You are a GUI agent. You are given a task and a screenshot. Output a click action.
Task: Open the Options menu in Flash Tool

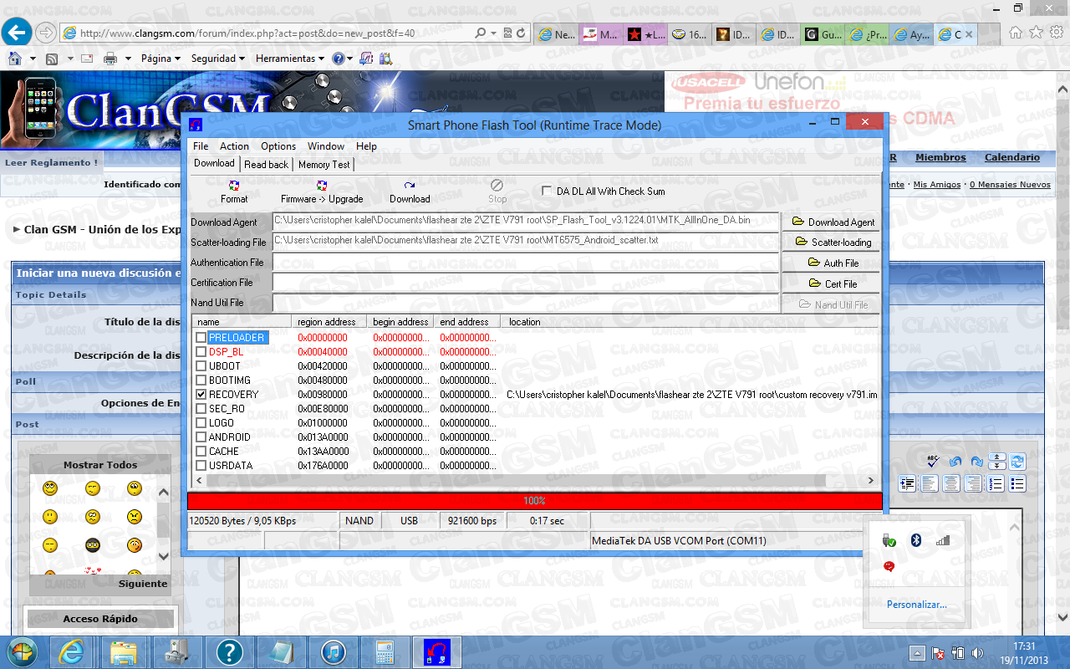pos(278,146)
